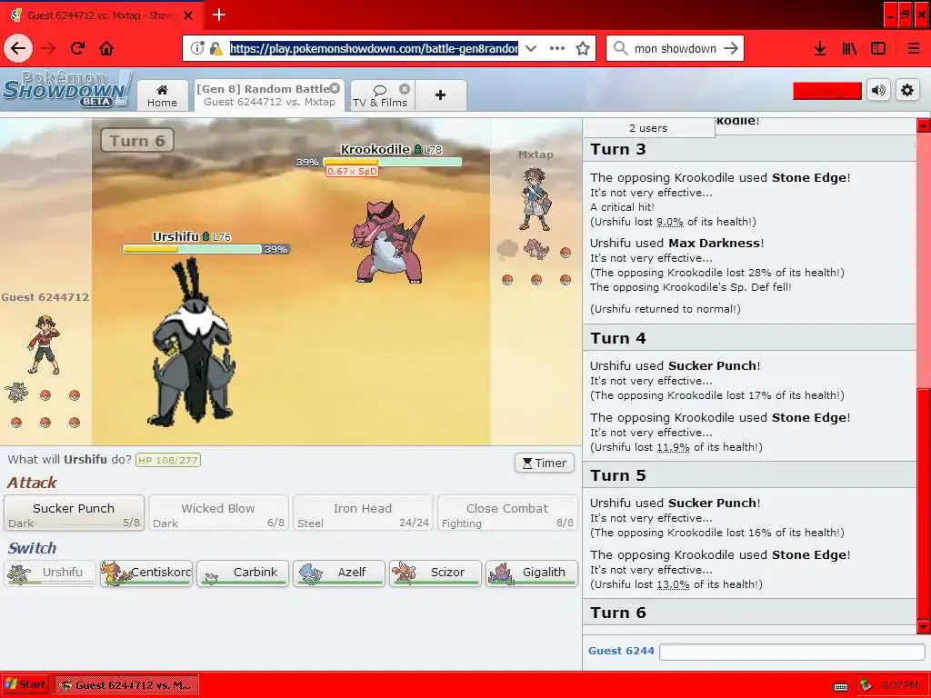Click the HP 108/277 indicator
Viewport: 931px width, 698px height.
tap(168, 460)
